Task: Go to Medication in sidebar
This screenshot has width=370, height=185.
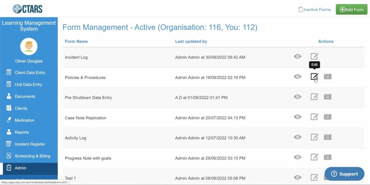Action: (24, 120)
